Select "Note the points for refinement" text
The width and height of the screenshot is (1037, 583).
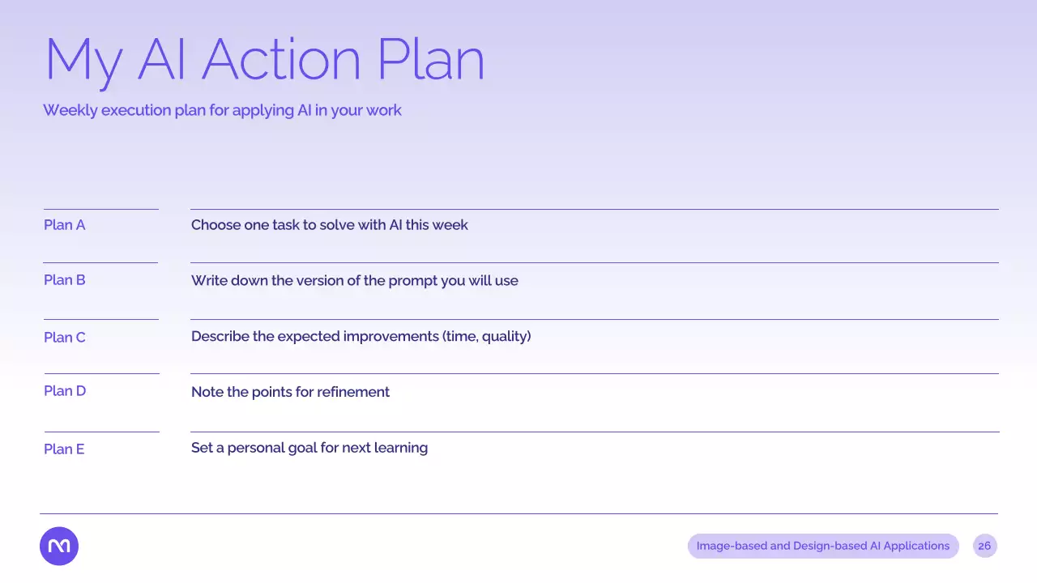[290, 392]
